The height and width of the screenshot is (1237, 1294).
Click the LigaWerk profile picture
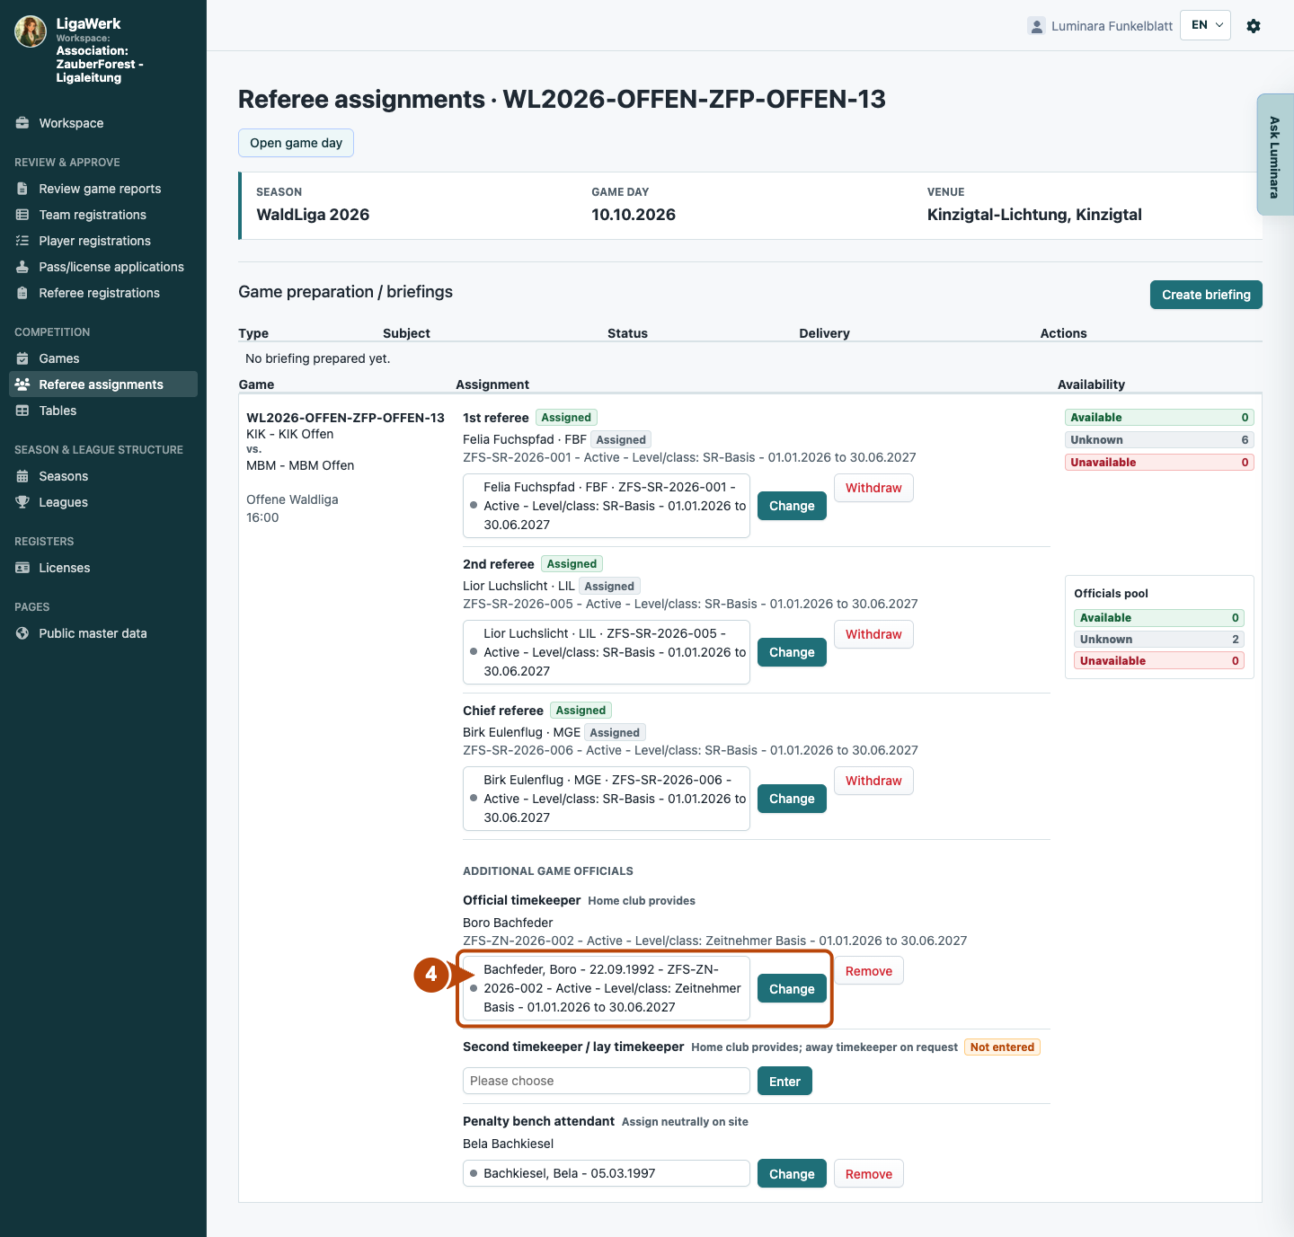[31, 31]
